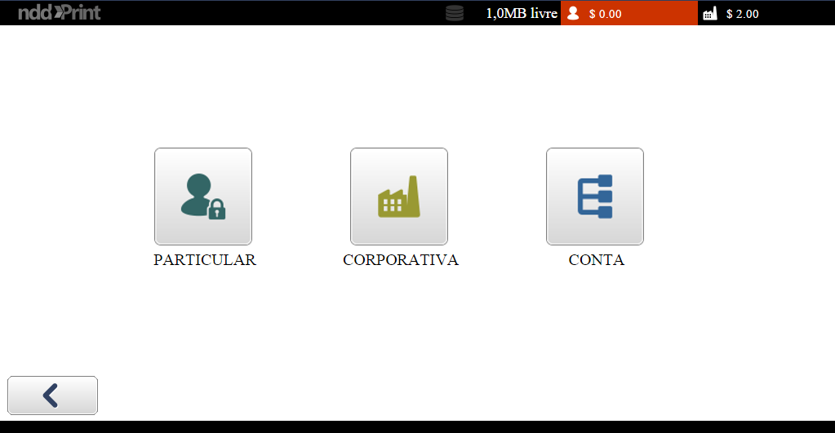The image size is (835, 433).
Task: Select the "$ 2.00" corporate balance
Action: [742, 14]
